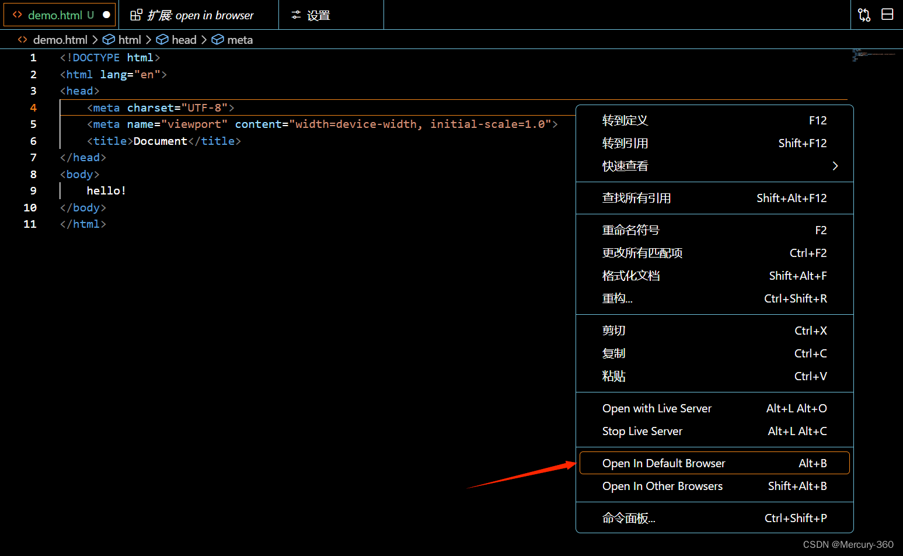The height and width of the screenshot is (556, 903).
Task: Click the settings sliders icon on the 设置 tab
Action: click(x=296, y=15)
